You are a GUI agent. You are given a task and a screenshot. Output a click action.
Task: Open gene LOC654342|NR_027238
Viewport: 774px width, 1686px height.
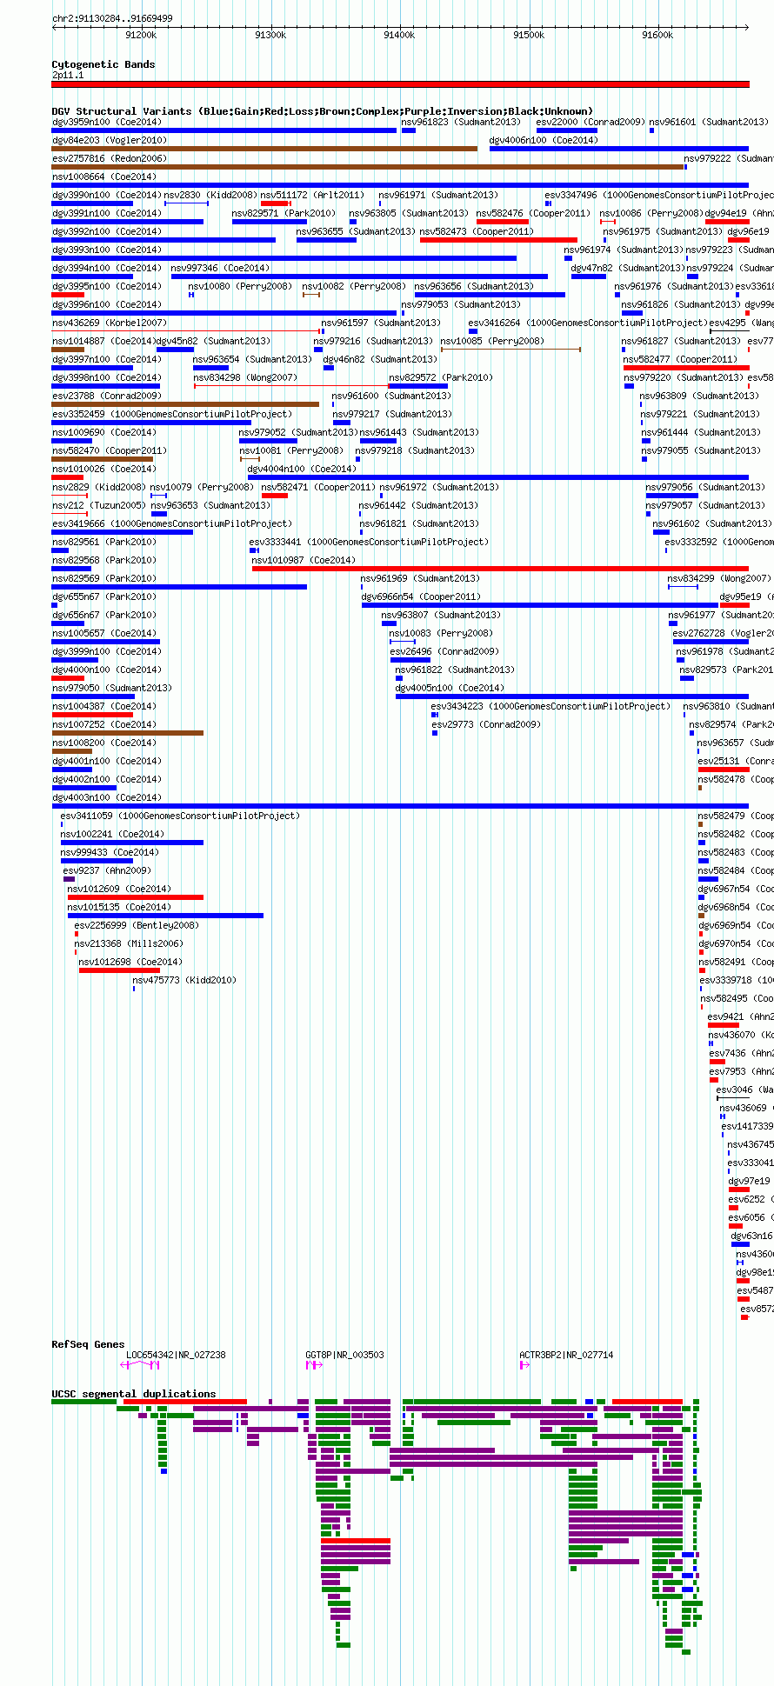pos(176,1355)
